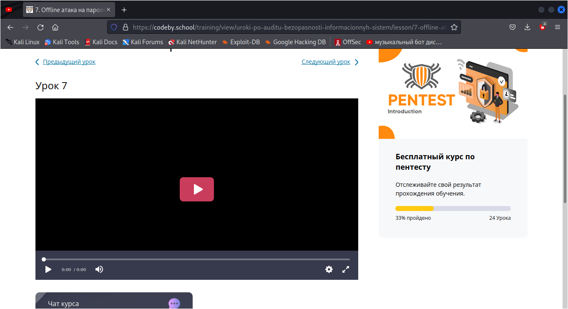Viewport: 568px width, 309px height.
Task: Click the chat bubble icon in Чат курса
Action: 174,304
